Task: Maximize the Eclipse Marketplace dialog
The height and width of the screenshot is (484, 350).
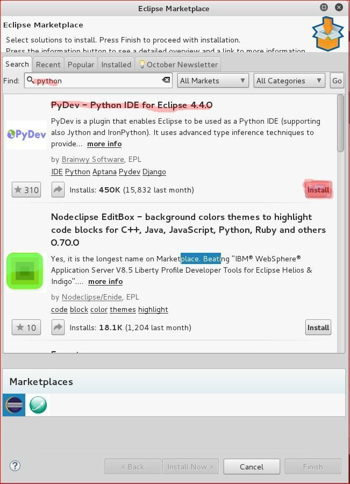Action: tap(324, 8)
